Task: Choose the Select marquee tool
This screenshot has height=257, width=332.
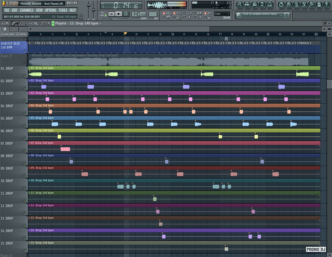Action: pyautogui.click(x=39, y=23)
